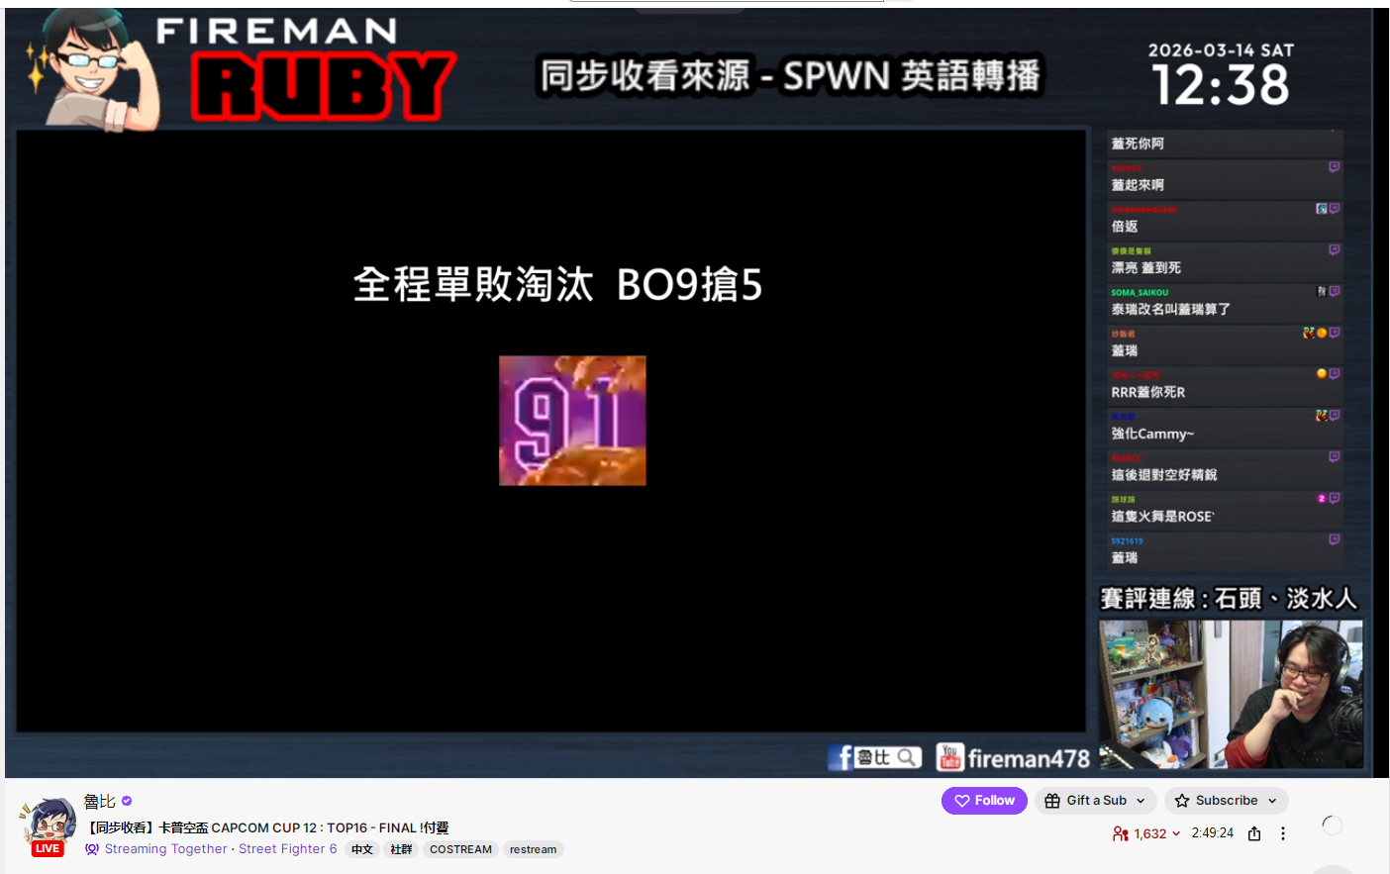Click the 蓋死你阿 chat message
This screenshot has height=874, width=1390.
coord(1138,144)
